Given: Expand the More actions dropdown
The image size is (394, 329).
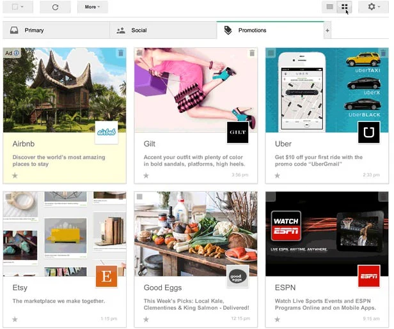Looking at the screenshot, I should point(92,7).
